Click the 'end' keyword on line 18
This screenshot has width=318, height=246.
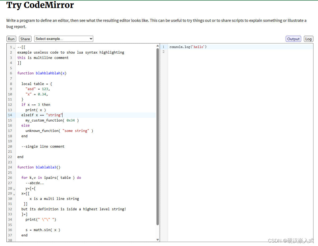24,136
